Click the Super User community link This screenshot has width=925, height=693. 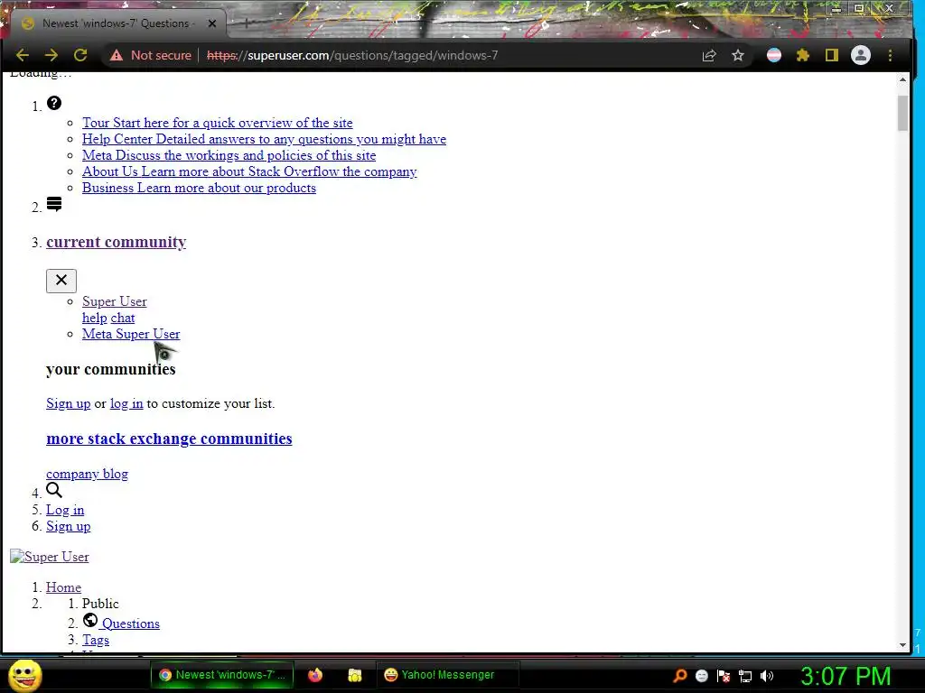tap(115, 301)
